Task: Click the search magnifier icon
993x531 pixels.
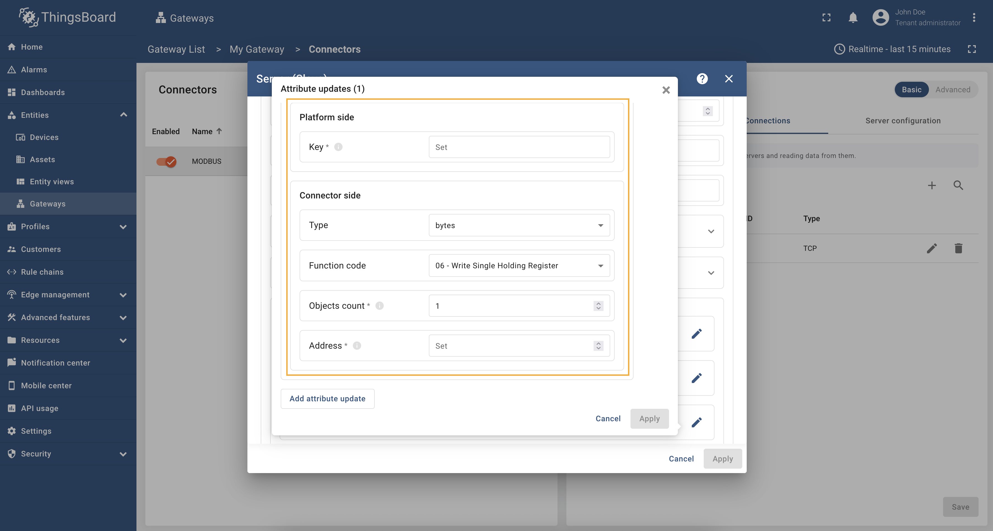Action: (x=958, y=186)
